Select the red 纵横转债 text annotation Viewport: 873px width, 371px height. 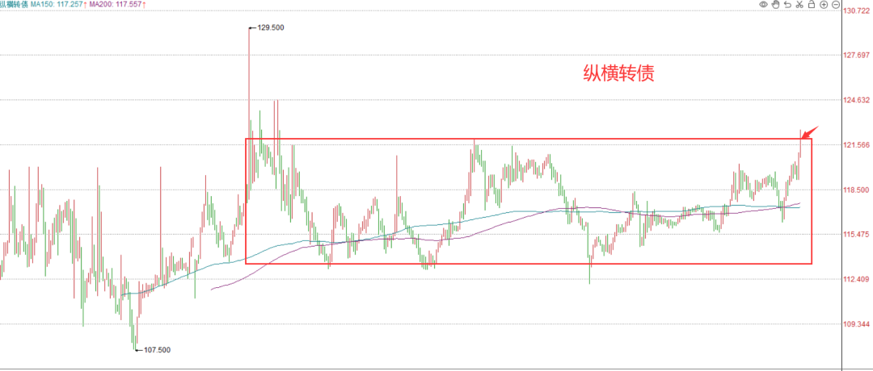pos(618,74)
